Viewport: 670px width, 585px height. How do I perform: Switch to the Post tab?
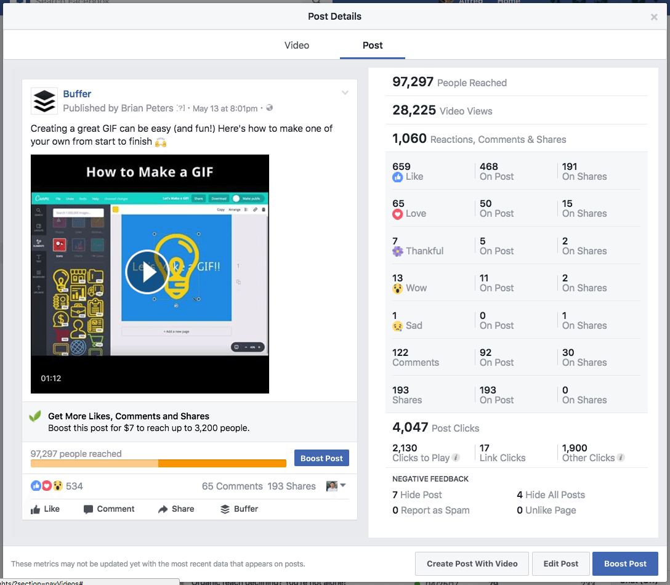(x=372, y=45)
